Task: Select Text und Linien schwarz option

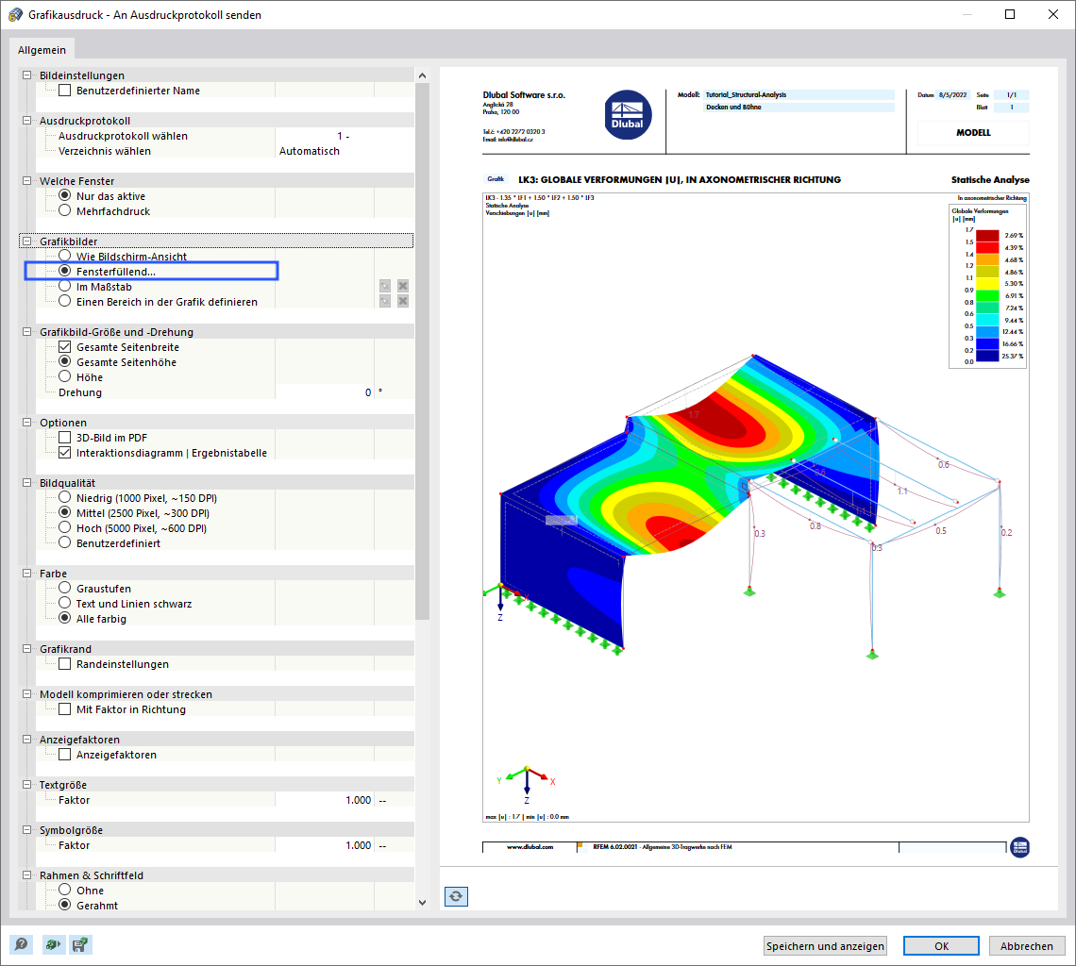Action: tap(65, 603)
